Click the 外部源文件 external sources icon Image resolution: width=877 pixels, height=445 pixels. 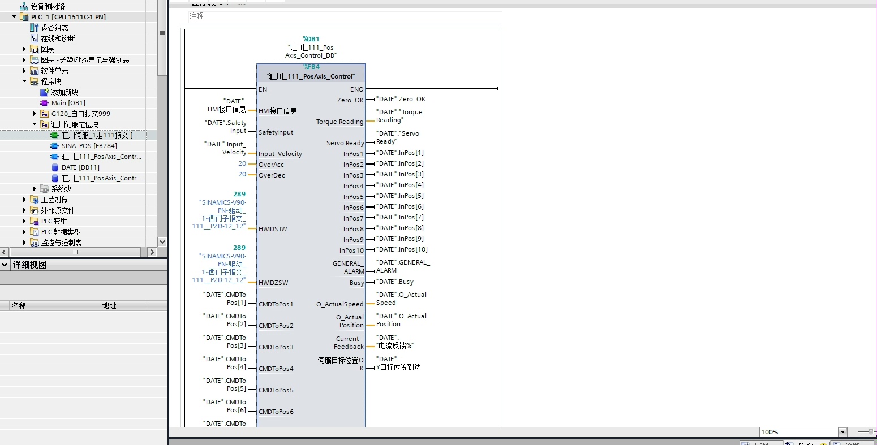(x=34, y=210)
